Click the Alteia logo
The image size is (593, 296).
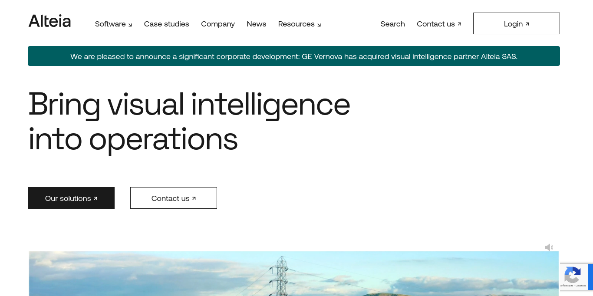click(49, 21)
